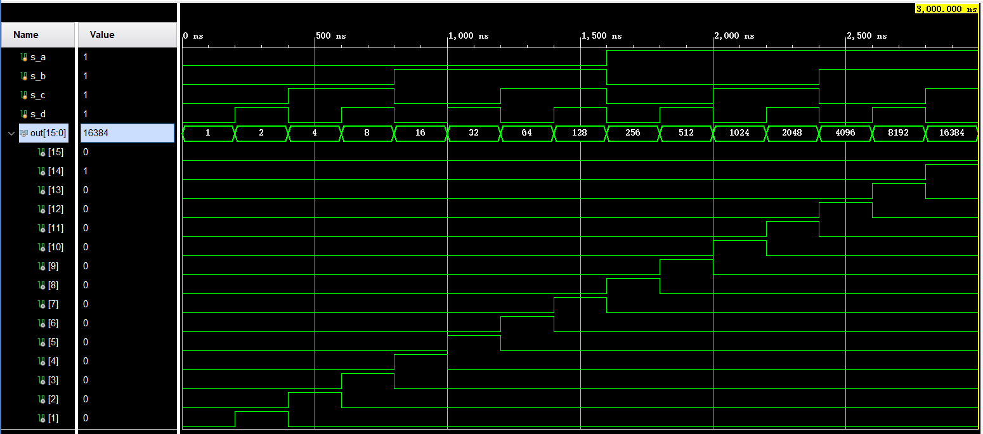Click the 500 ns mark on the ruler

pyautogui.click(x=330, y=35)
